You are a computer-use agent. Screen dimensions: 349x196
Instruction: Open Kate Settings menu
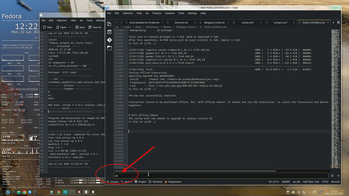(192, 13)
